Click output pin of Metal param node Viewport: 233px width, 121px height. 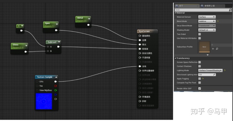[88, 25]
